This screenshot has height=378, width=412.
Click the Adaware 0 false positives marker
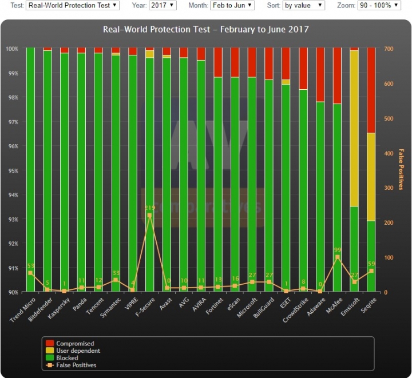(x=320, y=292)
